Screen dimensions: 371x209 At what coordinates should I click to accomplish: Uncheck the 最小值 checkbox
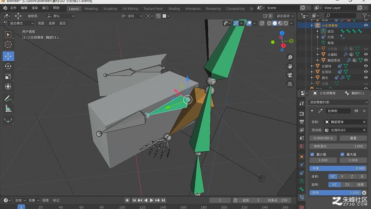[312, 154]
